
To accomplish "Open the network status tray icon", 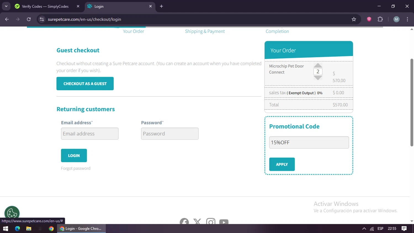I will point(372,229).
